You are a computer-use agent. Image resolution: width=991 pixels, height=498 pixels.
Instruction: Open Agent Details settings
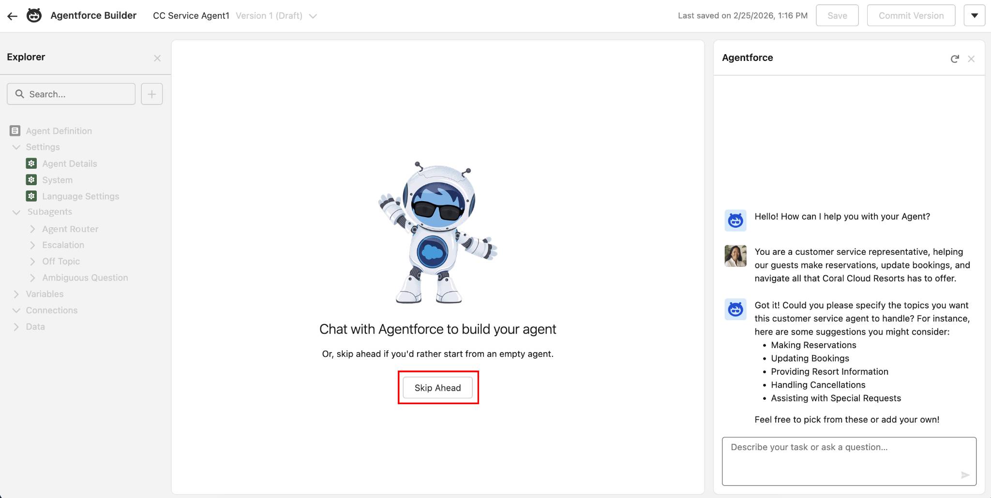pyautogui.click(x=70, y=164)
